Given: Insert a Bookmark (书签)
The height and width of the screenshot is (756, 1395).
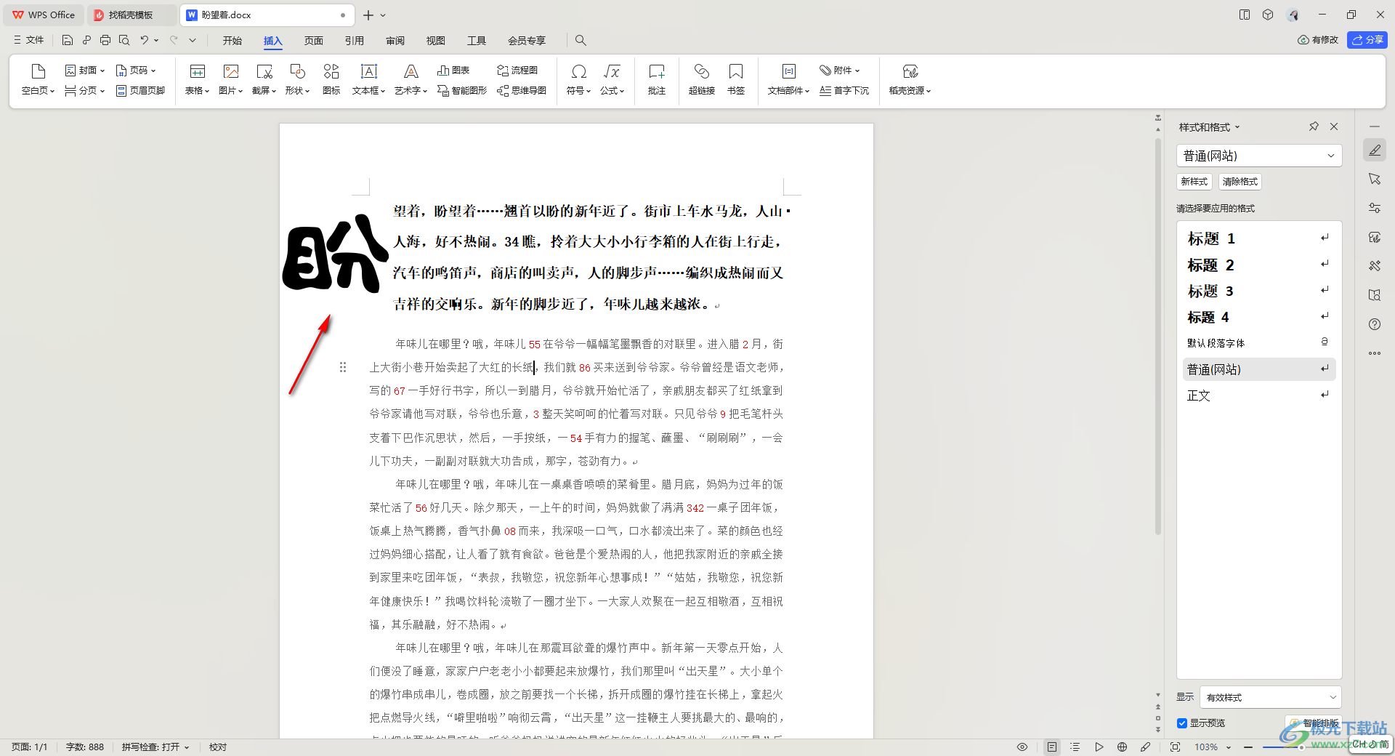Looking at the screenshot, I should pyautogui.click(x=736, y=79).
